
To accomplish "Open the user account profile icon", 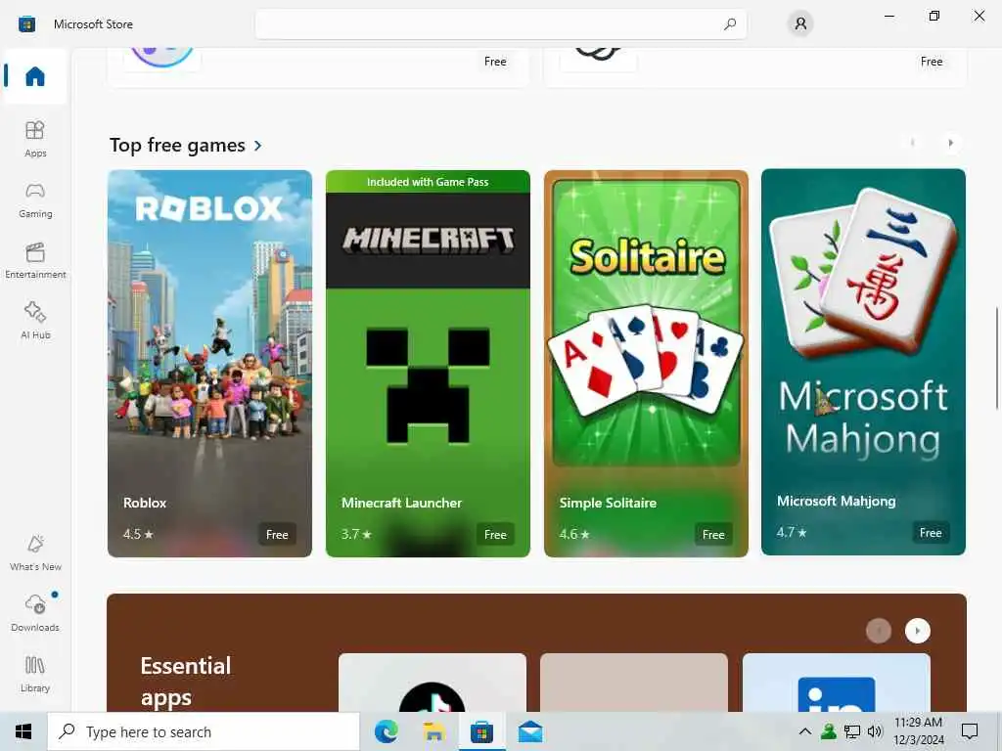I will click(800, 24).
